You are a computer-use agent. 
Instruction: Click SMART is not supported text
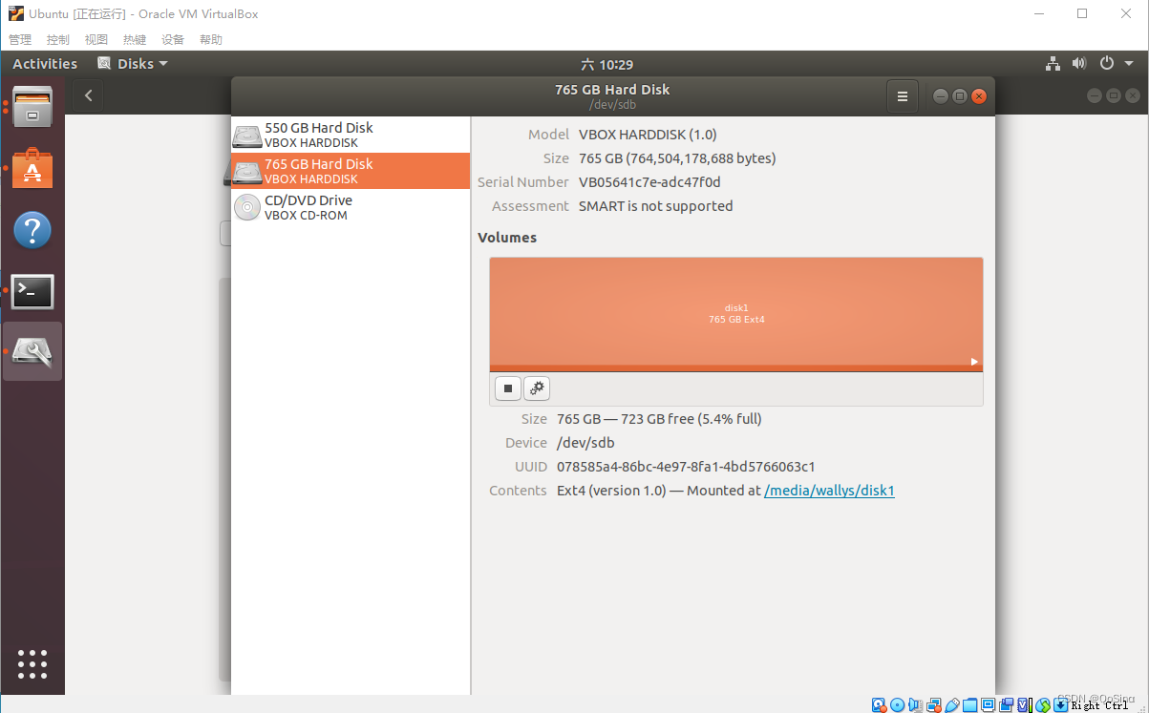pyautogui.click(x=656, y=206)
